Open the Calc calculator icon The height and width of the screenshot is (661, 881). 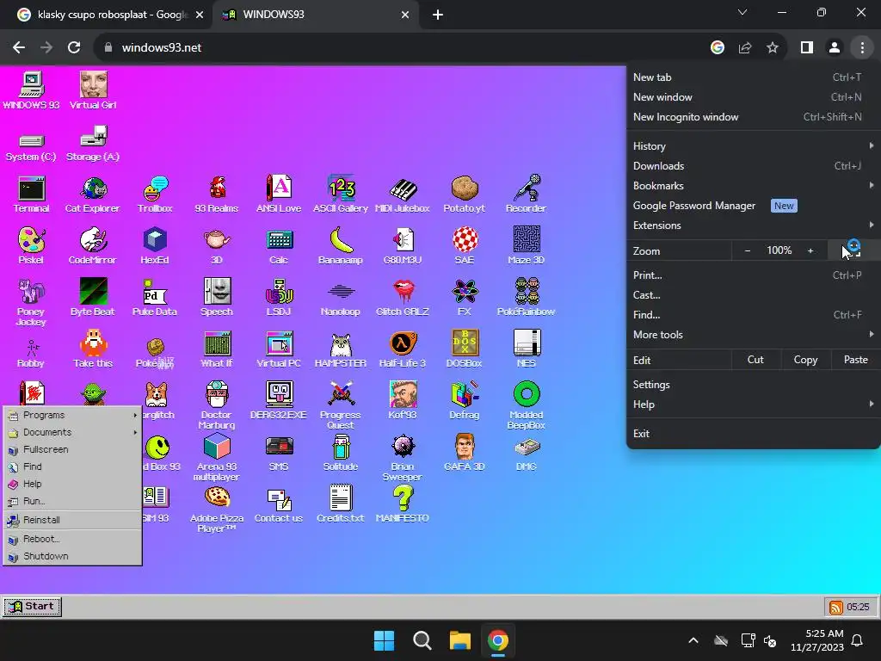tap(279, 245)
